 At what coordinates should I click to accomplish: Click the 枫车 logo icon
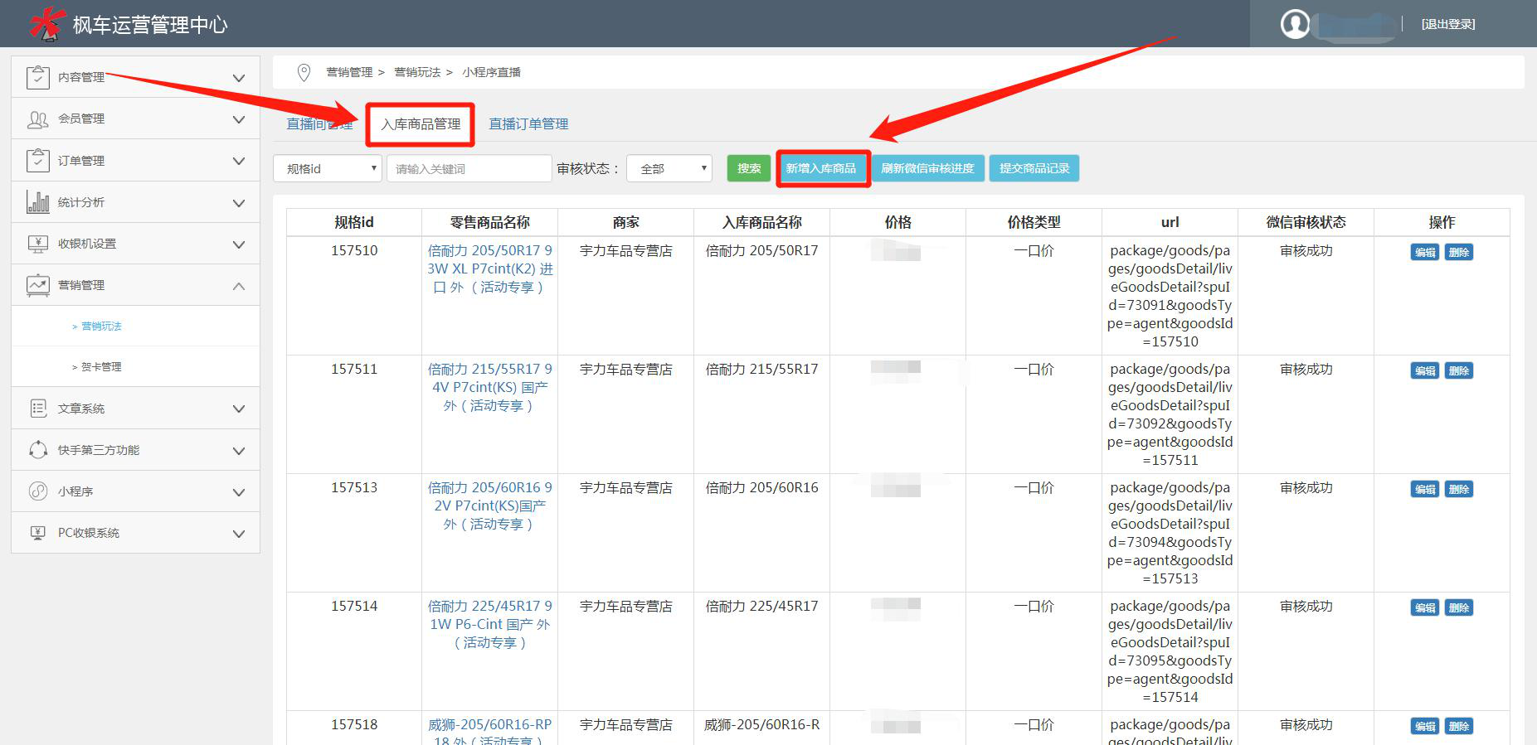coord(47,22)
